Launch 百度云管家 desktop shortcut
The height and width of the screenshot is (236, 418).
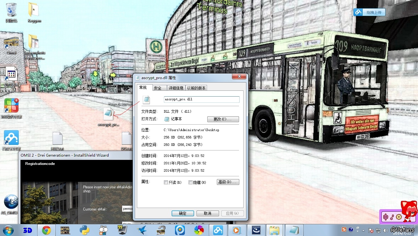[11, 138]
